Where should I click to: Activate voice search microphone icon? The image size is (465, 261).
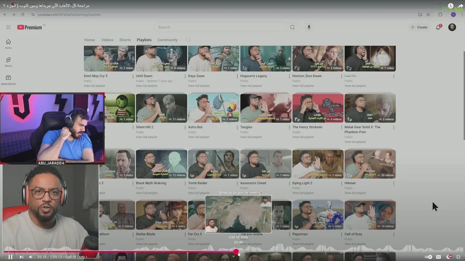point(309,27)
